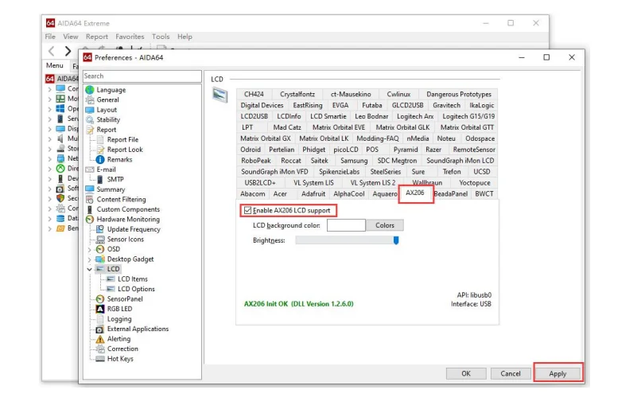This screenshot has width=641, height=417.
Task: Expand the Desktop Gadget tree node
Action: click(x=89, y=259)
